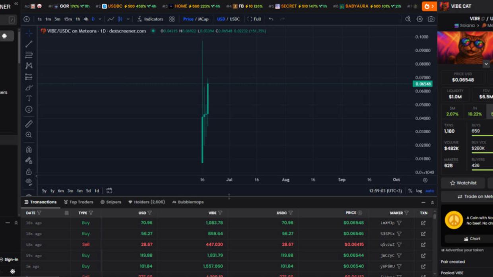Image resolution: width=493 pixels, height=277 pixels.
Task: Open the emoji icons tool
Action: (29, 109)
